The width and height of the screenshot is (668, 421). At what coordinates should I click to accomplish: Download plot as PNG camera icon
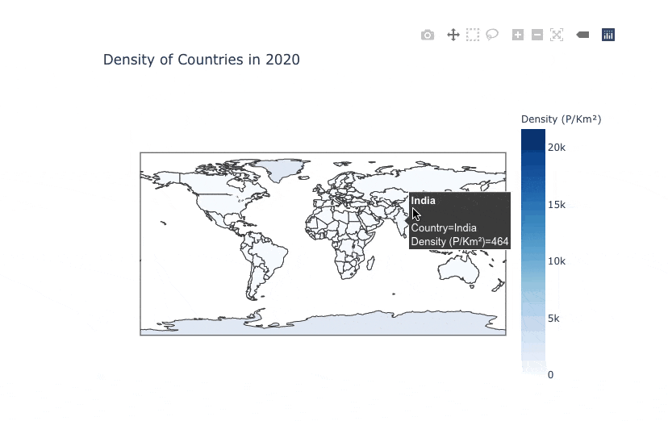point(428,35)
